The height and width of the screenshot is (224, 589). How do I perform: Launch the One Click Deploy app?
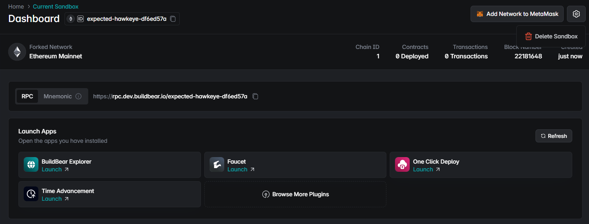click(426, 169)
